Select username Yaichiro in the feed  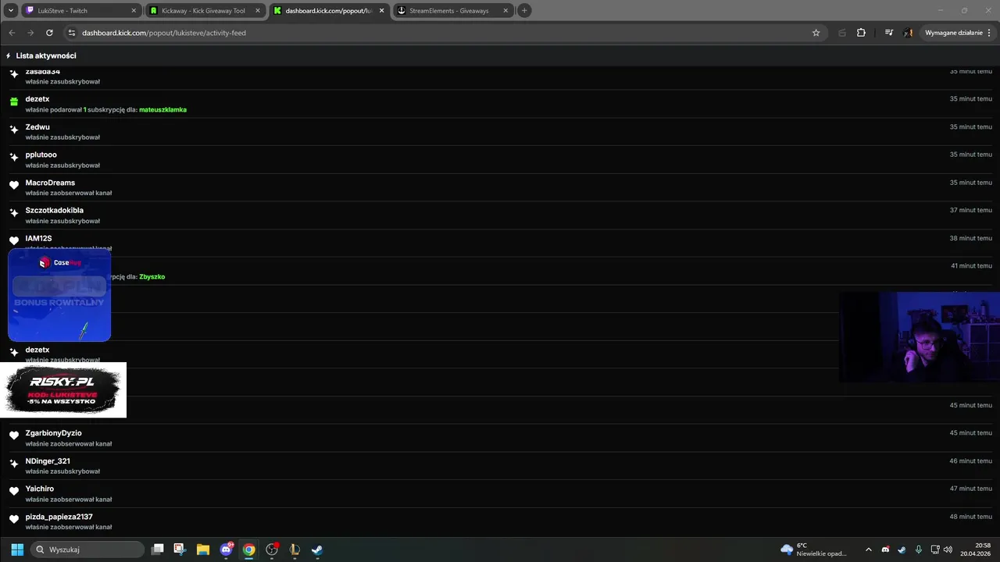[x=40, y=489]
